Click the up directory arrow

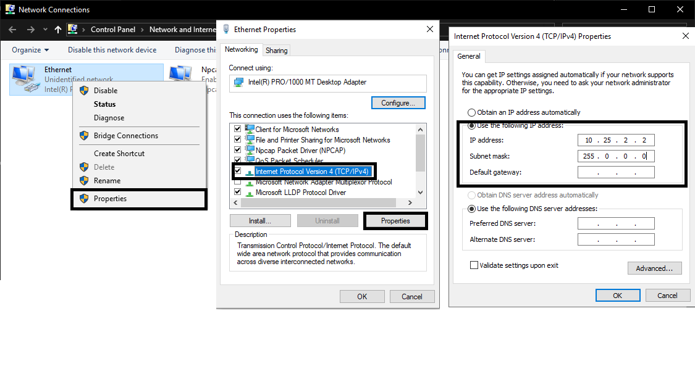point(58,30)
